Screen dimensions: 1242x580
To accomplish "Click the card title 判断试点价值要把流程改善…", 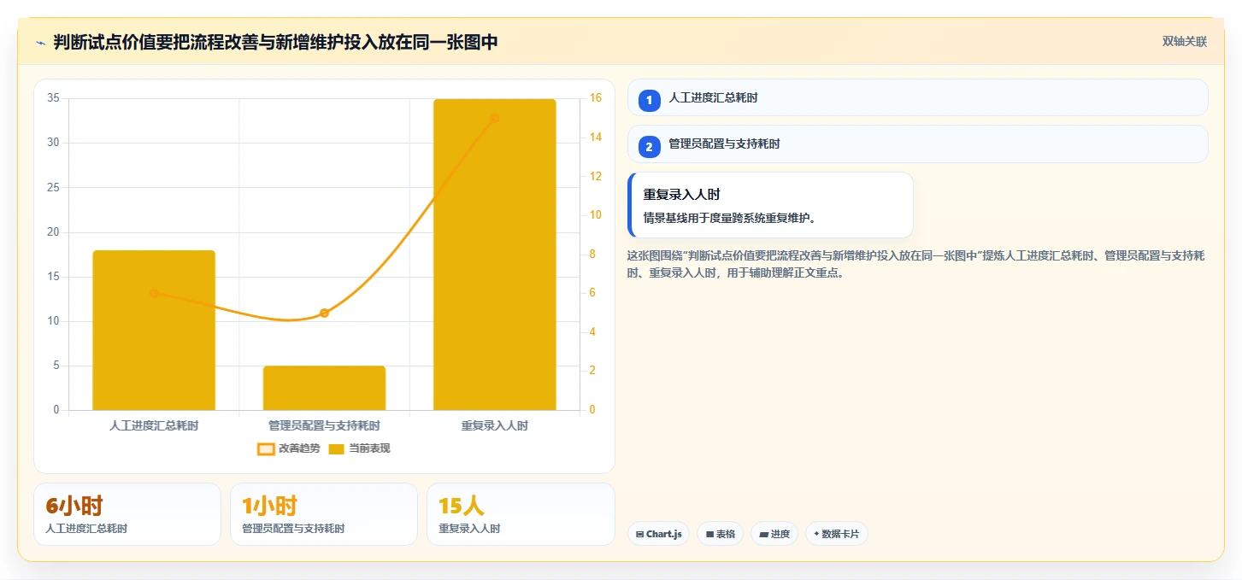I will pos(275,42).
